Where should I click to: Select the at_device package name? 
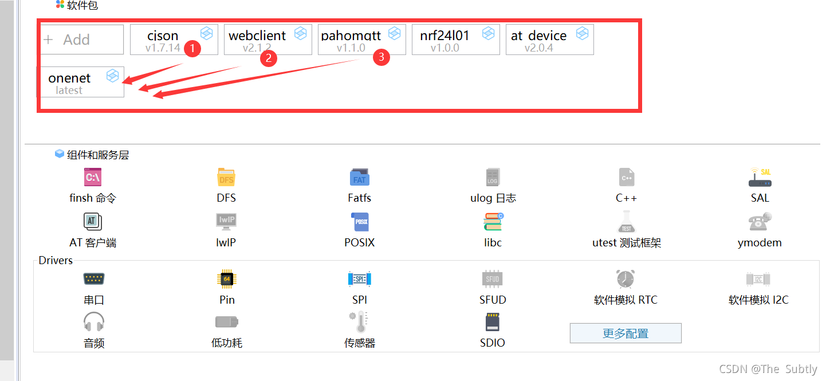pyautogui.click(x=538, y=36)
